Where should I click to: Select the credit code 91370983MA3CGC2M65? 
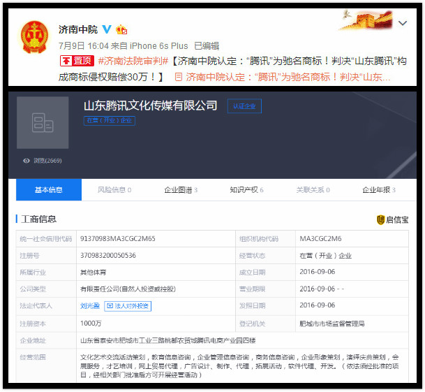click(x=118, y=238)
